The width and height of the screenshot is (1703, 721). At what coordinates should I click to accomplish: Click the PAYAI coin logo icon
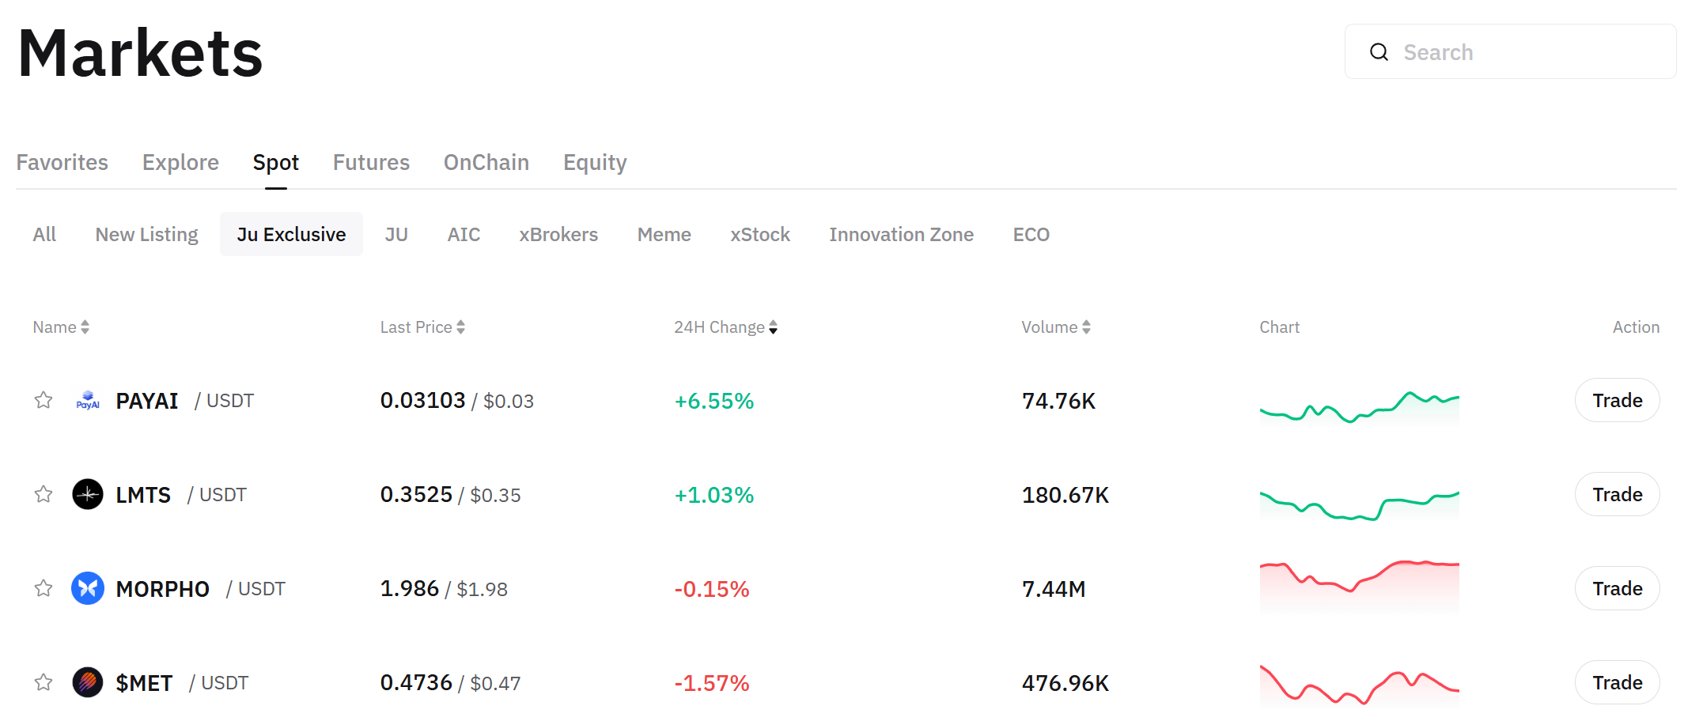(x=88, y=401)
